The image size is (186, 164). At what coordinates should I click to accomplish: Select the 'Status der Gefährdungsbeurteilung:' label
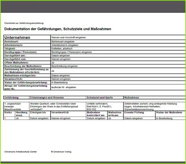(26, 82)
